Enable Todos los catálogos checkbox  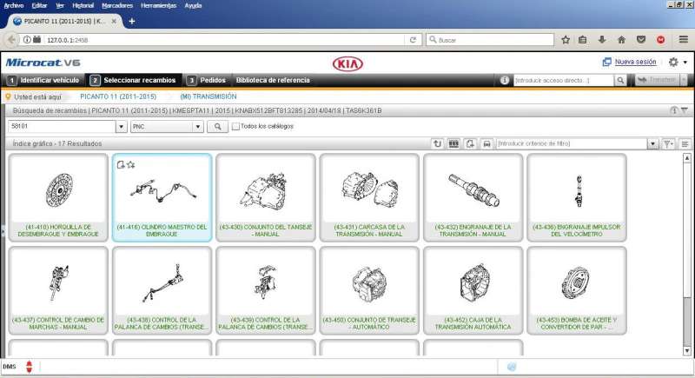pos(236,127)
